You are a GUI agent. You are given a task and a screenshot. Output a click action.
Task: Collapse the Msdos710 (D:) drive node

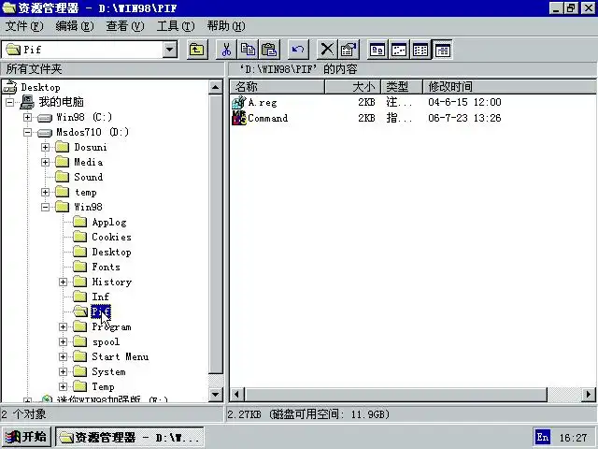pyautogui.click(x=27, y=132)
